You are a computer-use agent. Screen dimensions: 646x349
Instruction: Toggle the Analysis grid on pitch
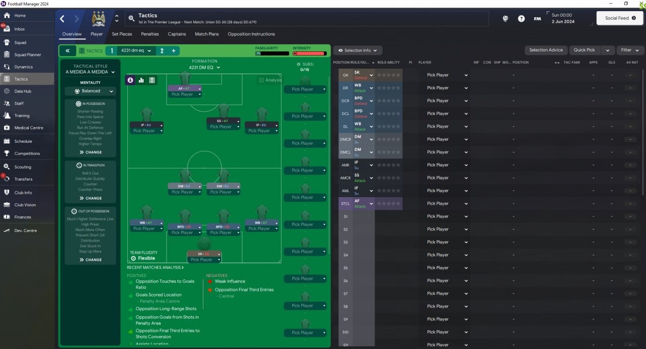pos(270,80)
